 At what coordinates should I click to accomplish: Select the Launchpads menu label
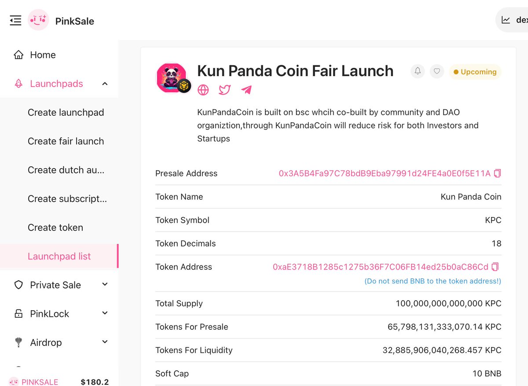click(x=56, y=84)
